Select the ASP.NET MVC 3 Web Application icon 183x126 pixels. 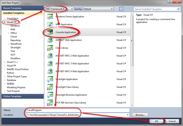(50, 64)
